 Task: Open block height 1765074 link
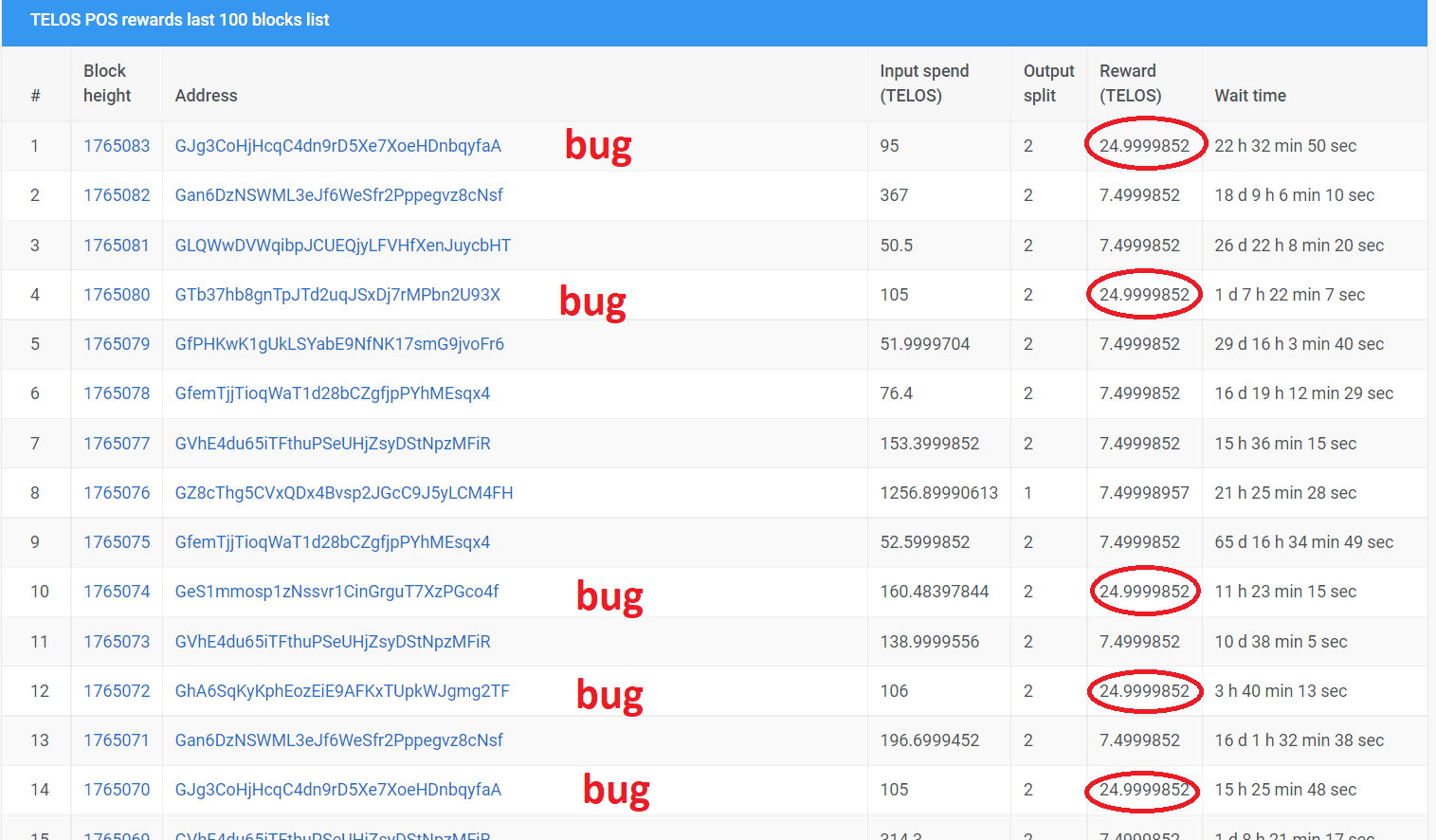point(117,592)
